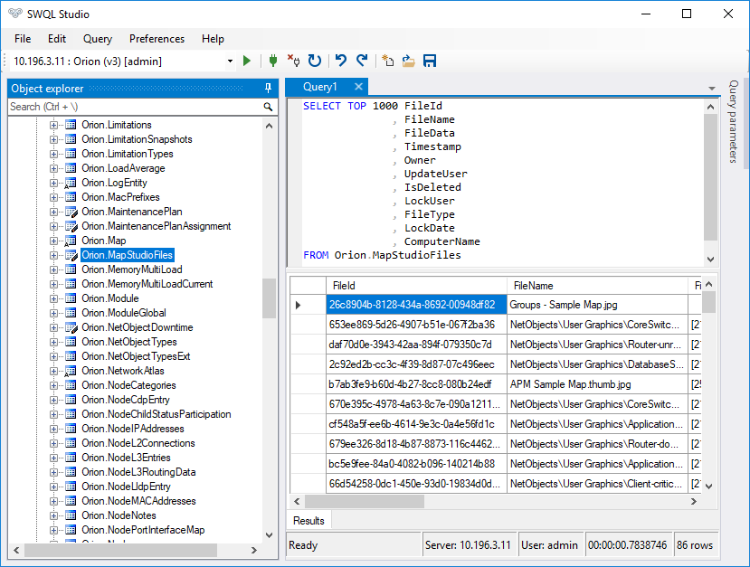Expand the Orion.MacPrefixes tree node

(x=53, y=197)
